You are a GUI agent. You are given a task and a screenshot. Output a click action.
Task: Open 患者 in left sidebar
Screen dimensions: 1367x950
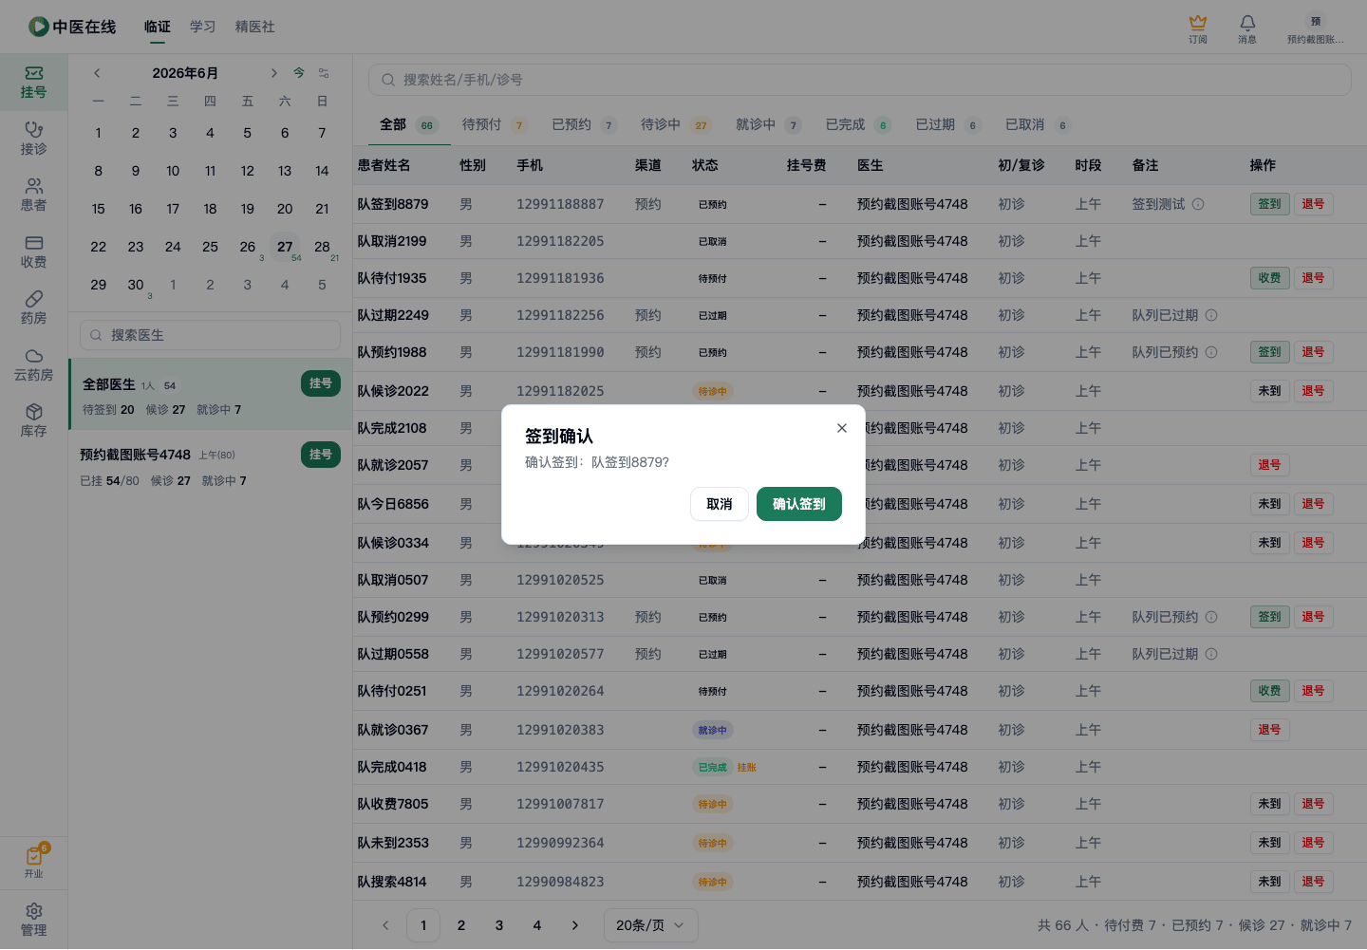33,195
